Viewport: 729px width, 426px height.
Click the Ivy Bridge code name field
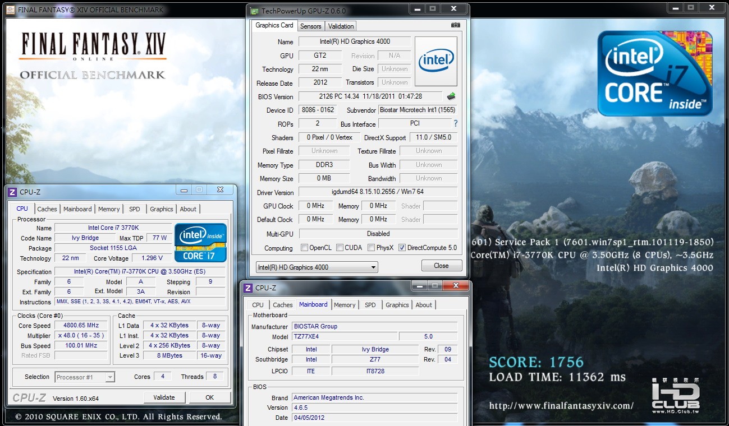coord(85,238)
